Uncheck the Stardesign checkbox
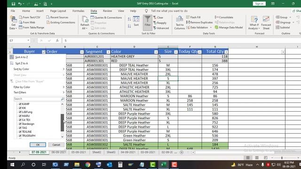The width and height of the screenshot is (301, 169). point(20,124)
